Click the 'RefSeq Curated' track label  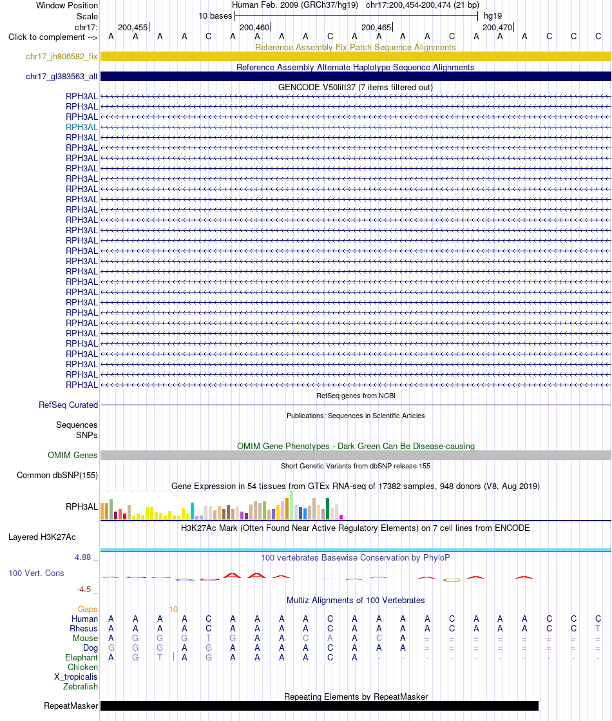click(x=68, y=405)
